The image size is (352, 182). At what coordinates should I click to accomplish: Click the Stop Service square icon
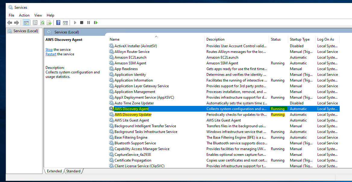point(82,23)
